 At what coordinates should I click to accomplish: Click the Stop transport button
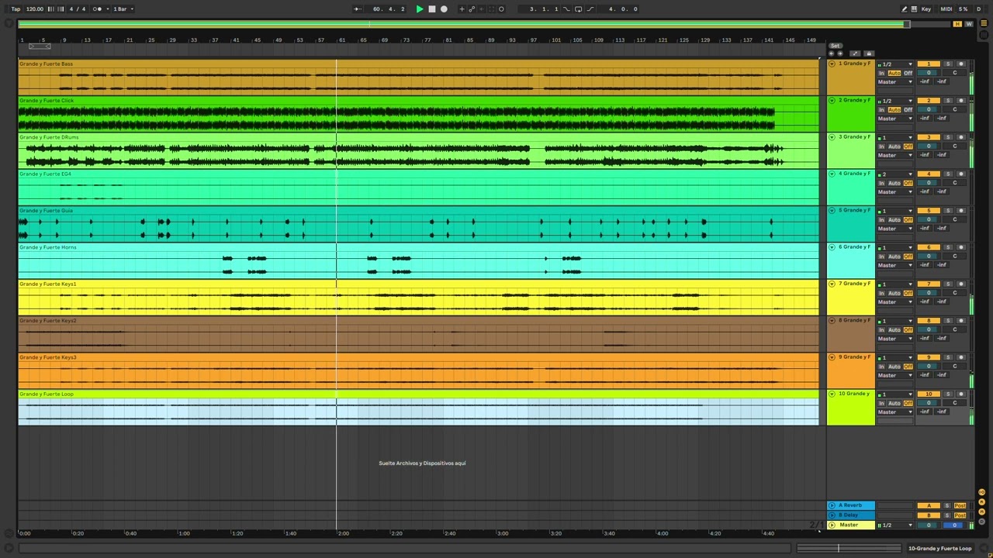coord(432,9)
